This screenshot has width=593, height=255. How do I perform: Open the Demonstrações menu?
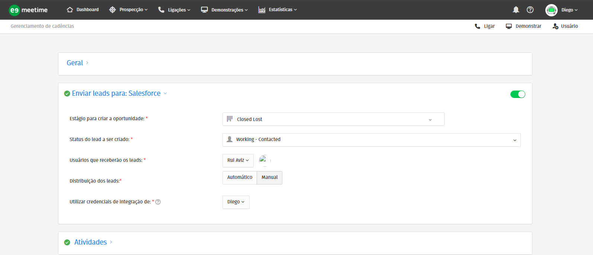[230, 10]
